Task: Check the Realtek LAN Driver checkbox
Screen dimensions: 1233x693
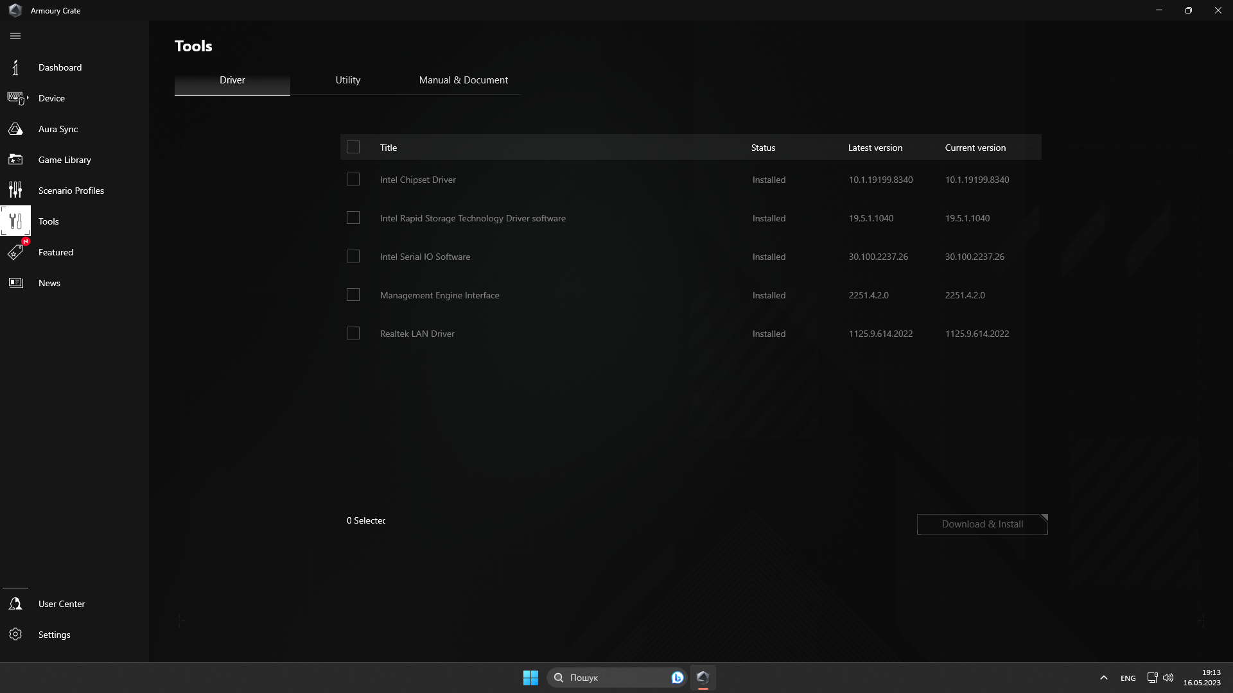Action: pos(353,334)
